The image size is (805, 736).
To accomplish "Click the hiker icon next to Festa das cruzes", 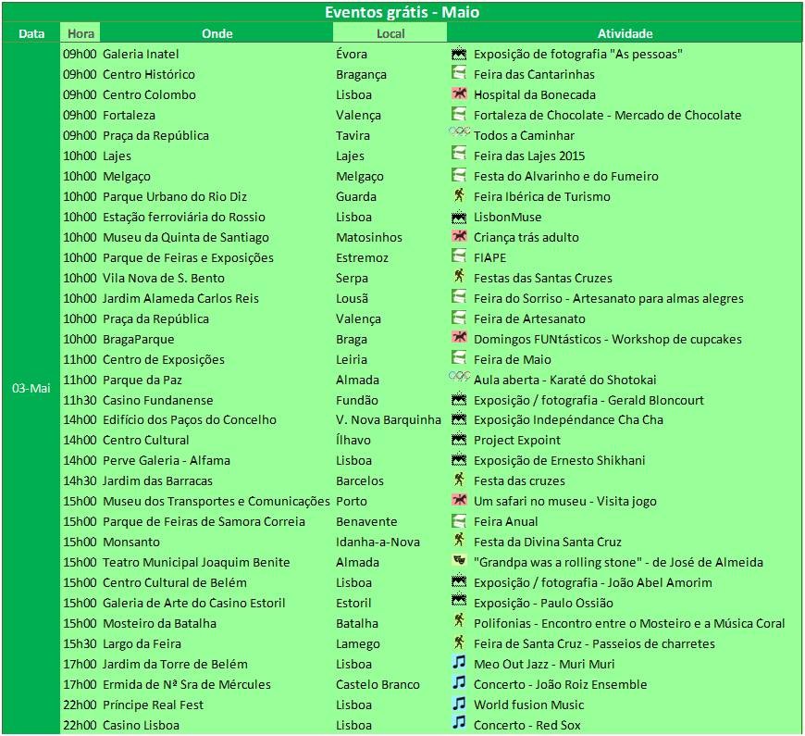I will (458, 480).
